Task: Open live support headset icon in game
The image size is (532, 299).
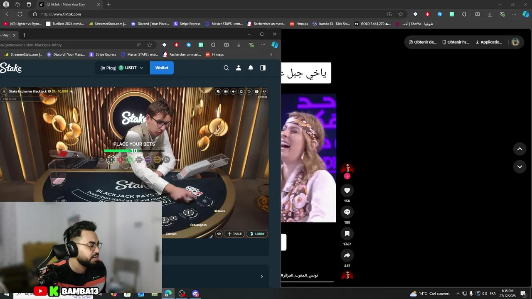Action: (264, 91)
